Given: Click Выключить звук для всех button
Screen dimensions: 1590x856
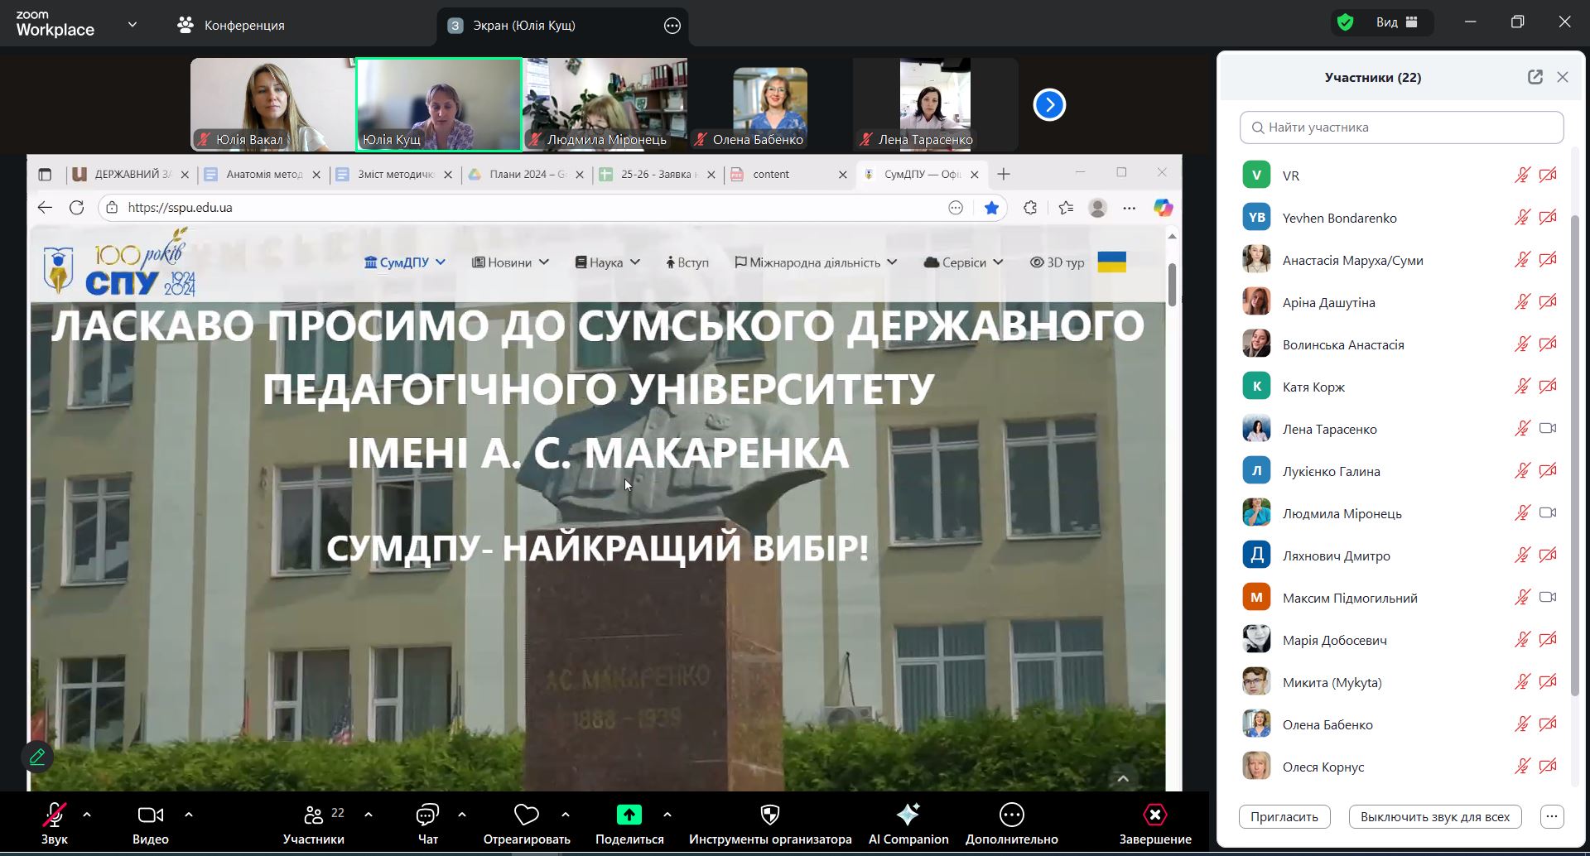Looking at the screenshot, I should point(1434,817).
